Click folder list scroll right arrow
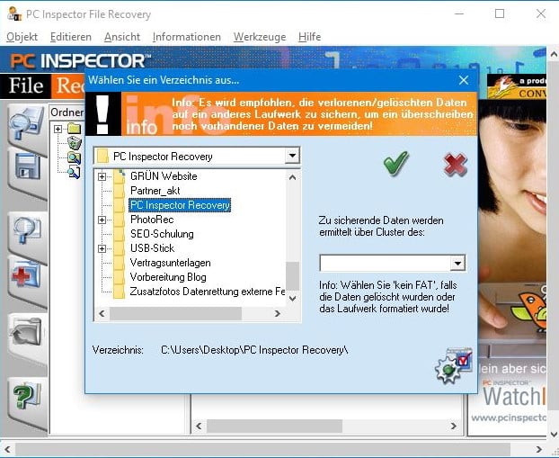 278,314
